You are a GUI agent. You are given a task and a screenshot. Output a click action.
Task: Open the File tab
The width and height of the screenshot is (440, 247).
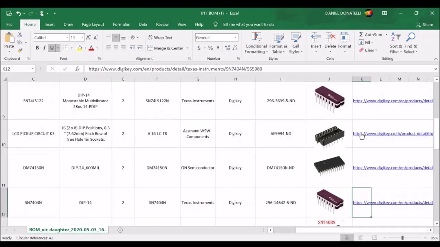9,24
